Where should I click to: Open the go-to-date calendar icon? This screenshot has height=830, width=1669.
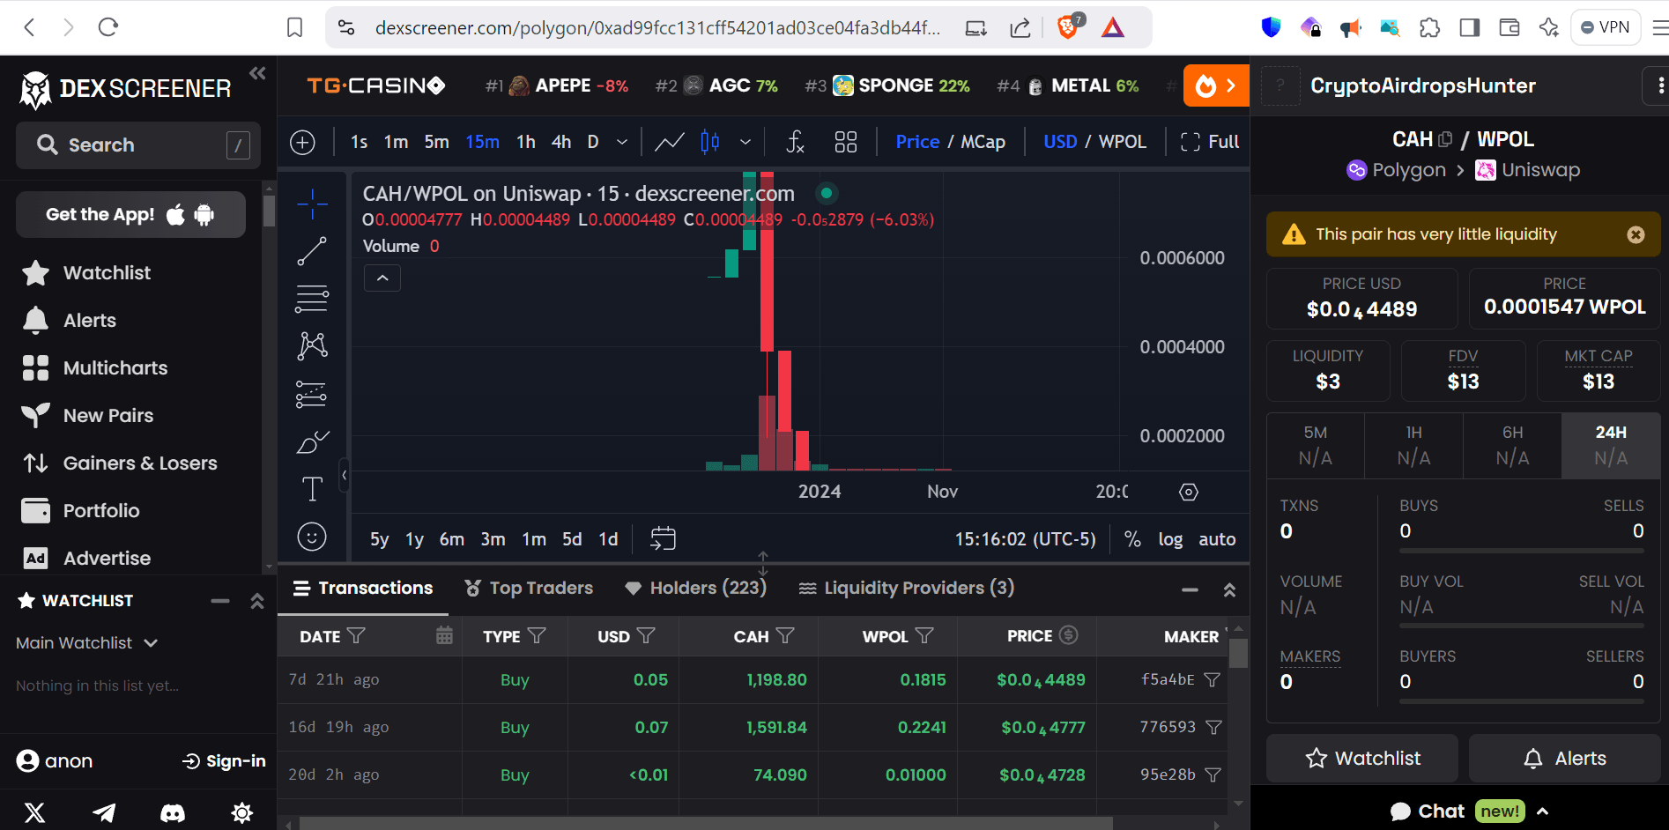(x=663, y=538)
